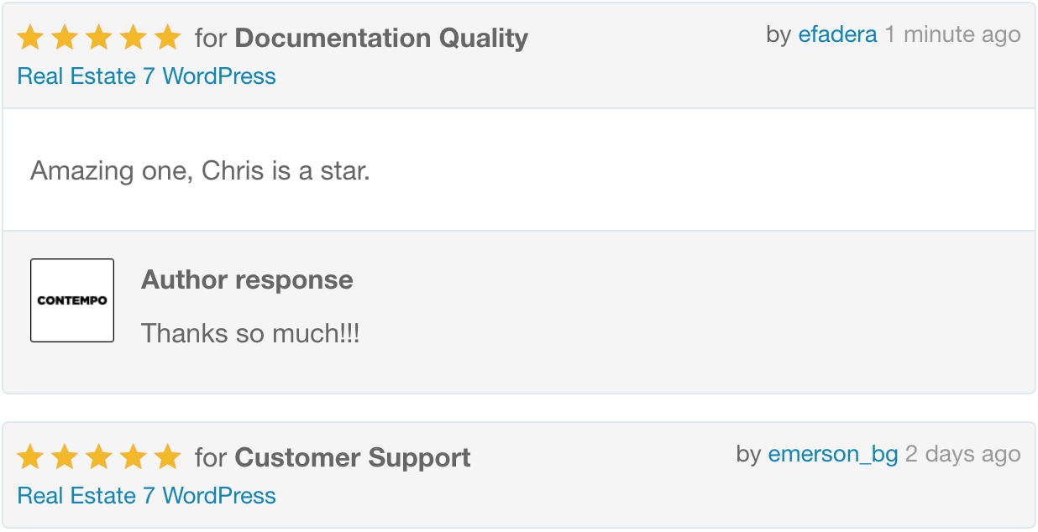Open Real Estate 7 WordPress link under Documentation Quality
Image resolution: width=1038 pixels, height=532 pixels.
pyautogui.click(x=146, y=76)
